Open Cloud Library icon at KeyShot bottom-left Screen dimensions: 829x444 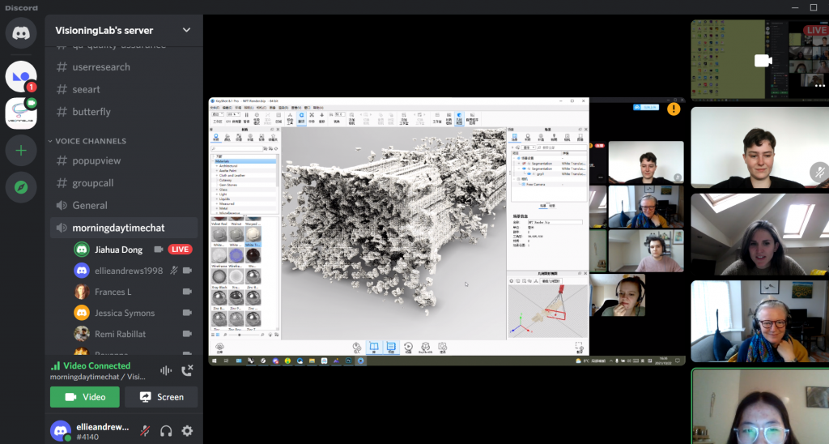pos(219,348)
